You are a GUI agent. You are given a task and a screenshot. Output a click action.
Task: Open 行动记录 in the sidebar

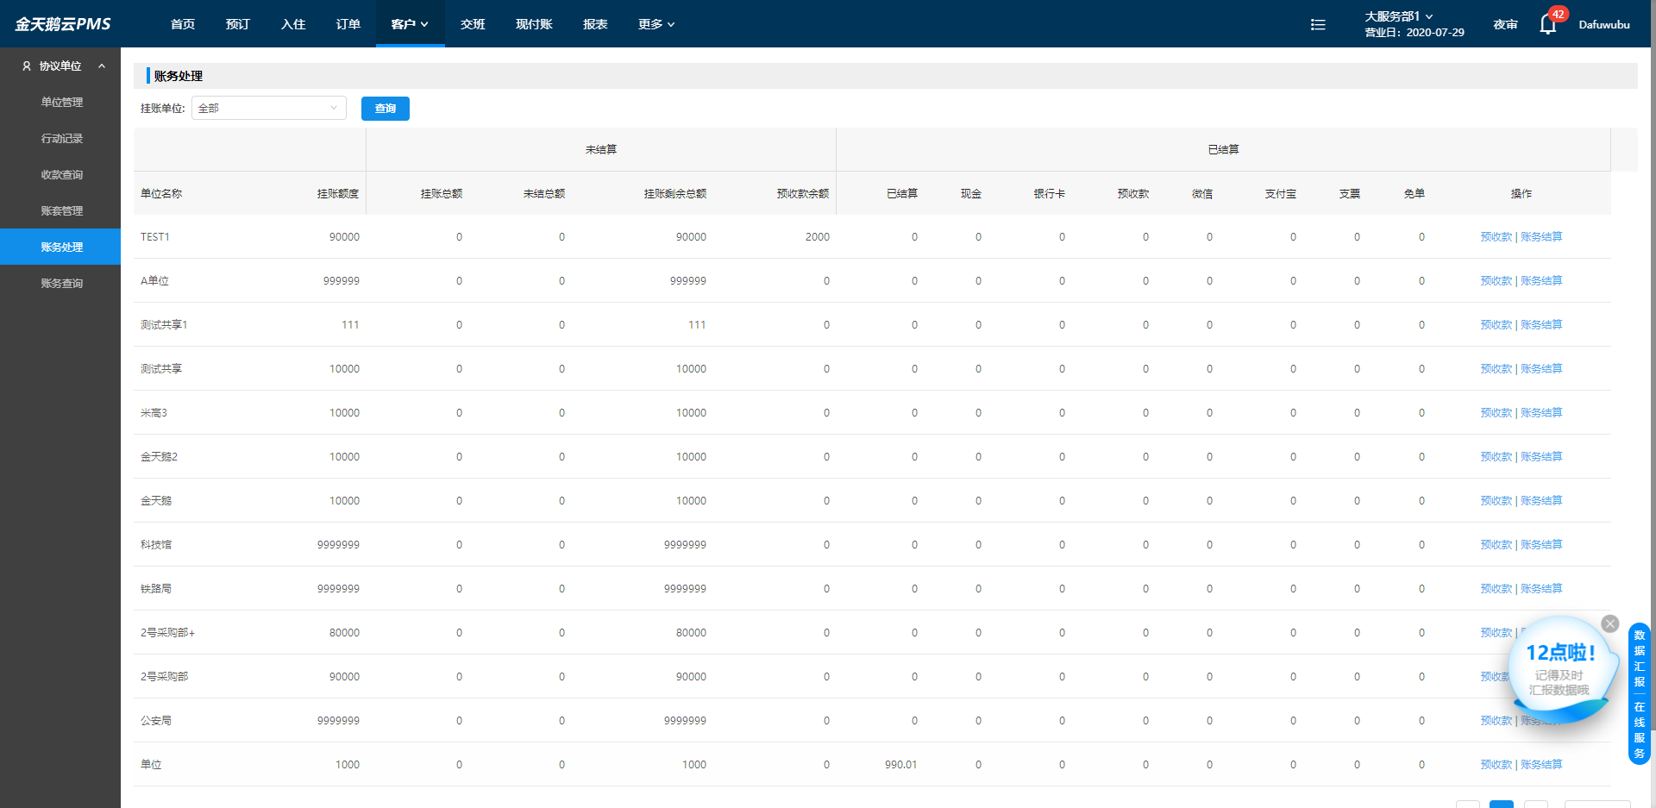click(60, 138)
